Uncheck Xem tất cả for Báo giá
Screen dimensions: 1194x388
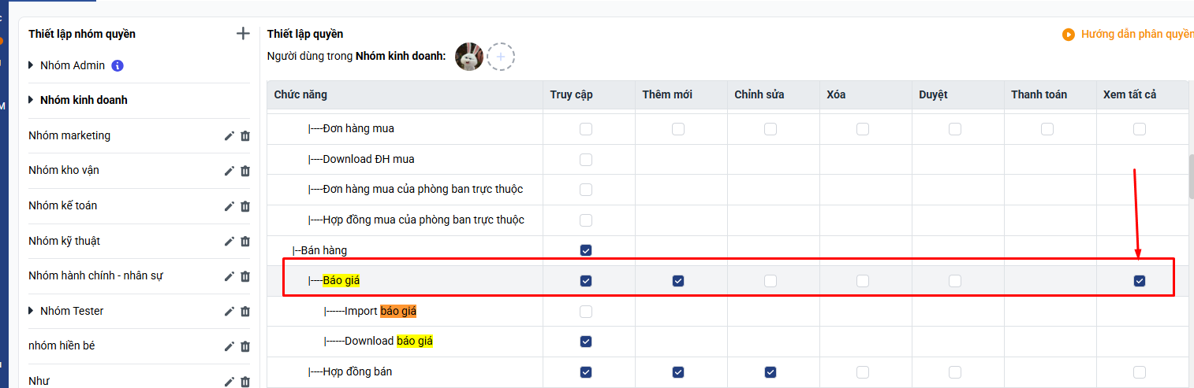[1139, 281]
